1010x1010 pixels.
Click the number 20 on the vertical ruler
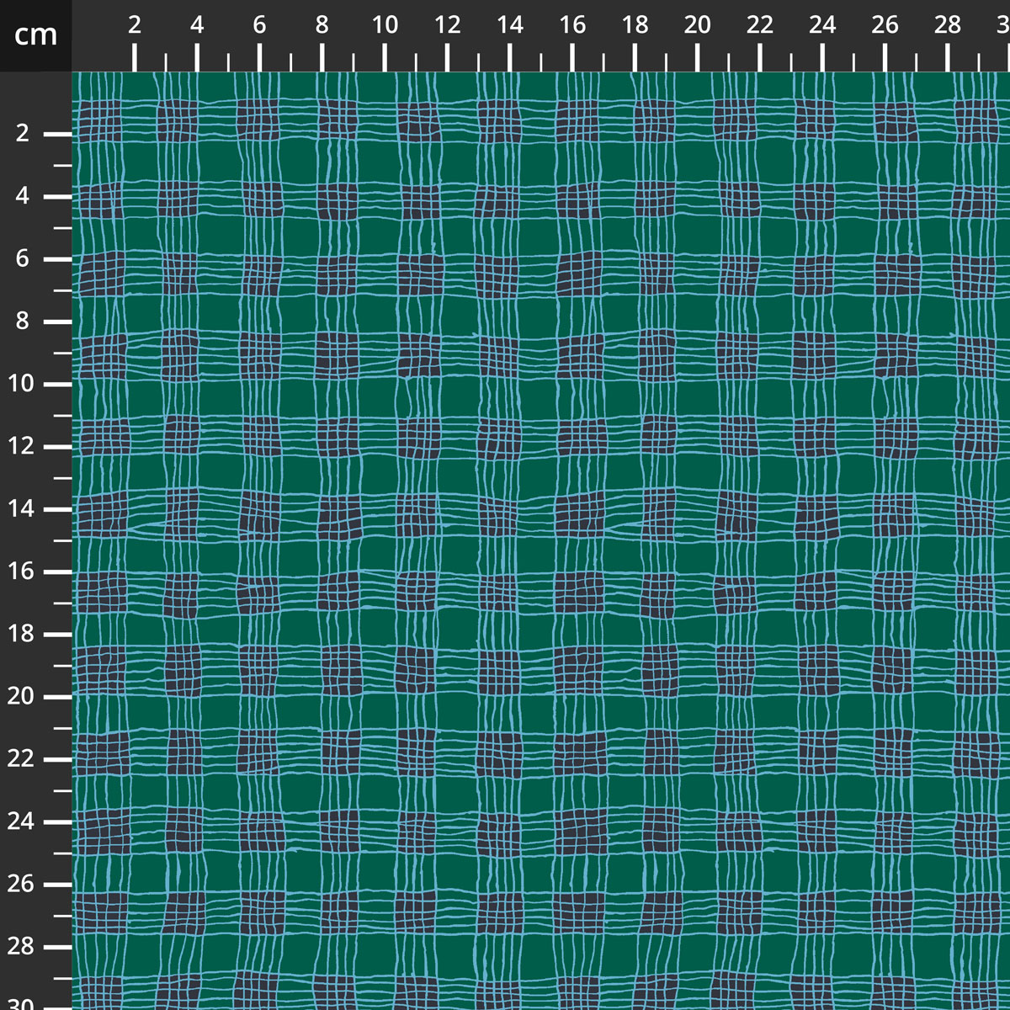tap(20, 694)
